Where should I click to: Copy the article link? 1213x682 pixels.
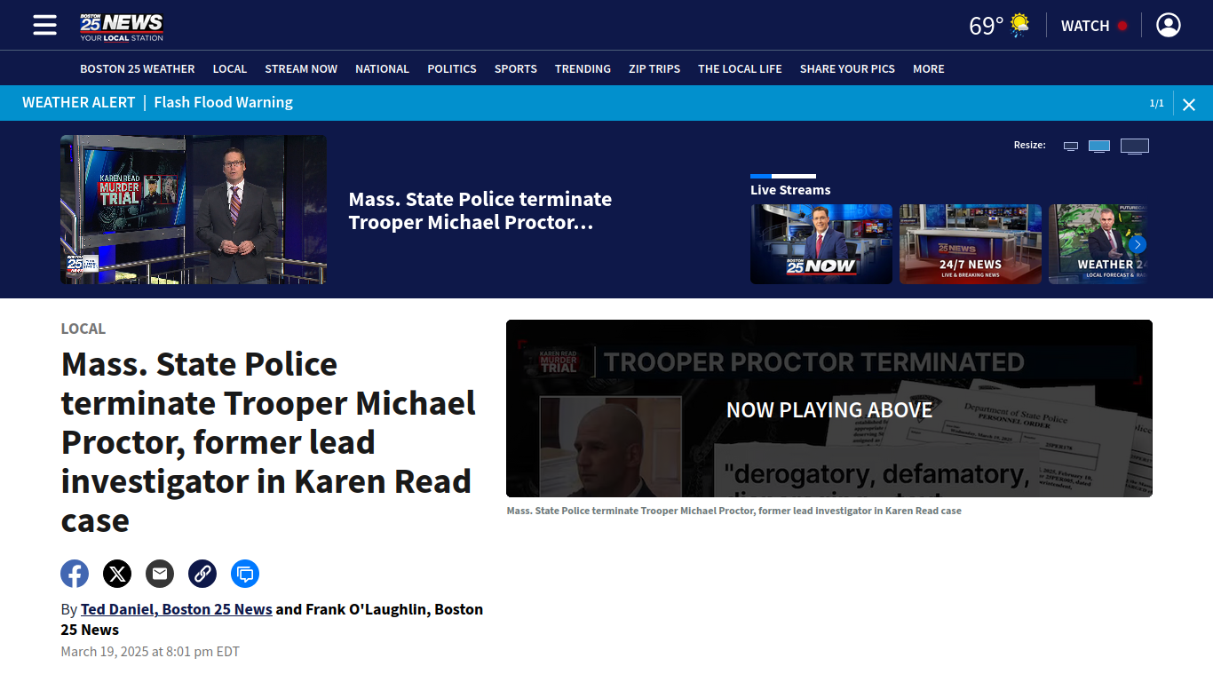[x=202, y=574]
